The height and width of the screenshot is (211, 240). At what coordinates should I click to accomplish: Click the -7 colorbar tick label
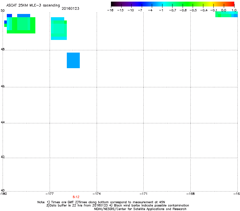pyautogui.click(x=140, y=10)
